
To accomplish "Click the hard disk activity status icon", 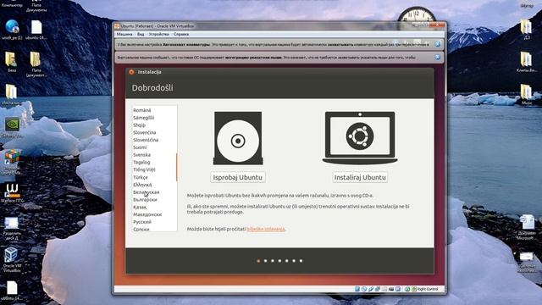I will pyautogui.click(x=357, y=289).
